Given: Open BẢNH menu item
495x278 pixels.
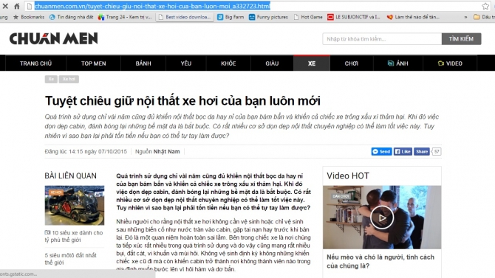Looking at the screenshot, I should click(x=143, y=63).
